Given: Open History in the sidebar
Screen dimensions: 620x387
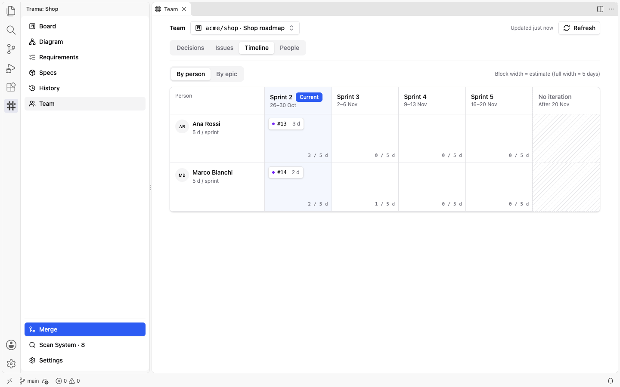Looking at the screenshot, I should coord(85,88).
